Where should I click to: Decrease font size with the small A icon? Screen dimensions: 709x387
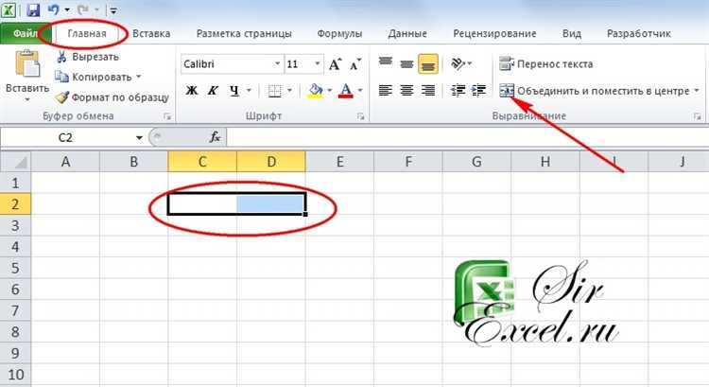pos(355,64)
